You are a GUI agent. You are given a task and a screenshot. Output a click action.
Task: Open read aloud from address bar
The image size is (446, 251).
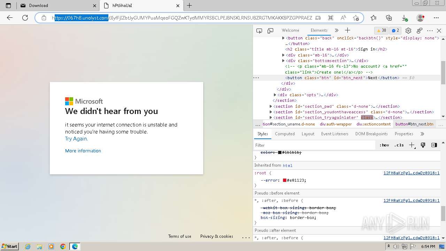pyautogui.click(x=343, y=18)
